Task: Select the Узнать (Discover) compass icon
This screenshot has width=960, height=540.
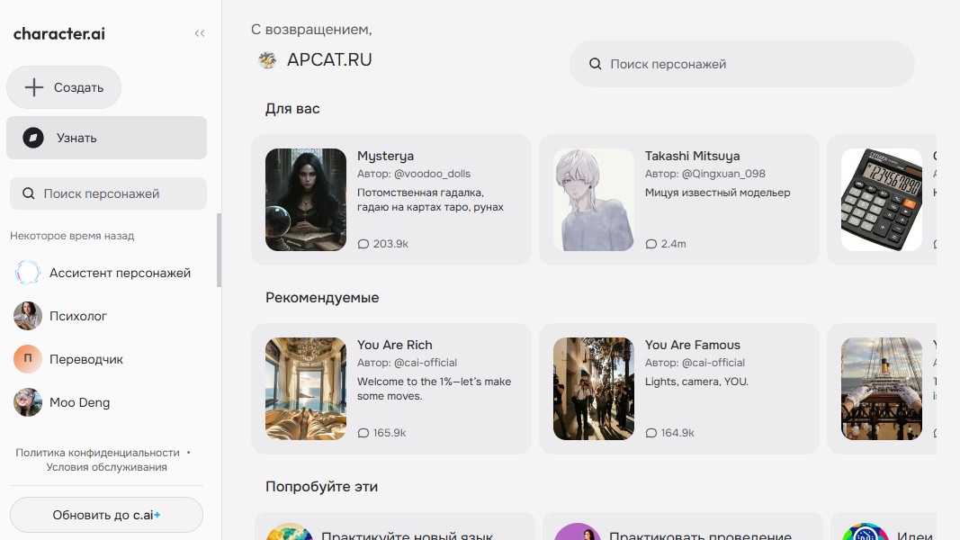Action: coord(35,137)
